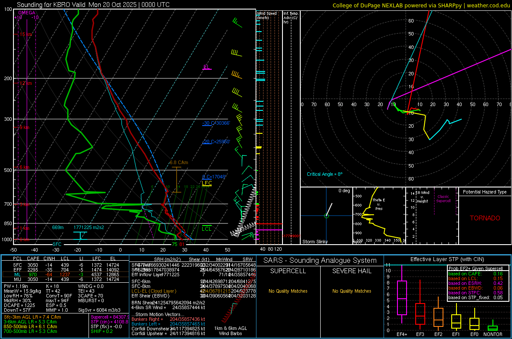This screenshot has height=339, width=512.
Task: Click the DCAPE = 1225 value
Action: pos(19,305)
